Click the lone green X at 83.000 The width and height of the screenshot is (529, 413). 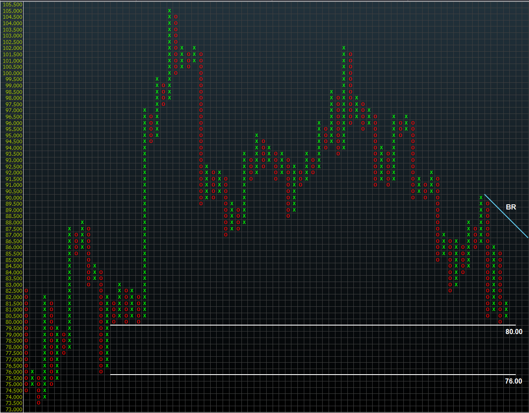[x=119, y=285]
